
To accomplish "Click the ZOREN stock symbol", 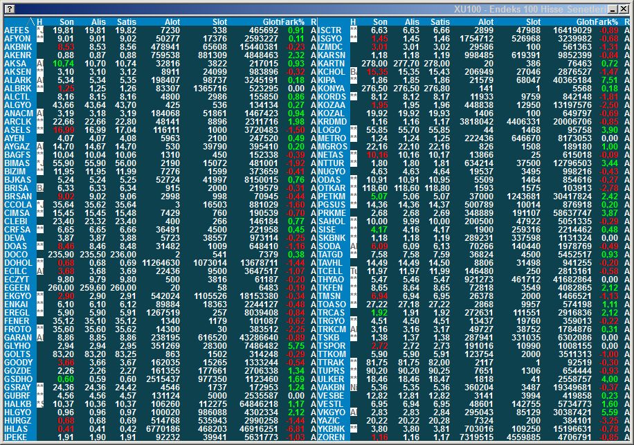I will tap(331, 437).
